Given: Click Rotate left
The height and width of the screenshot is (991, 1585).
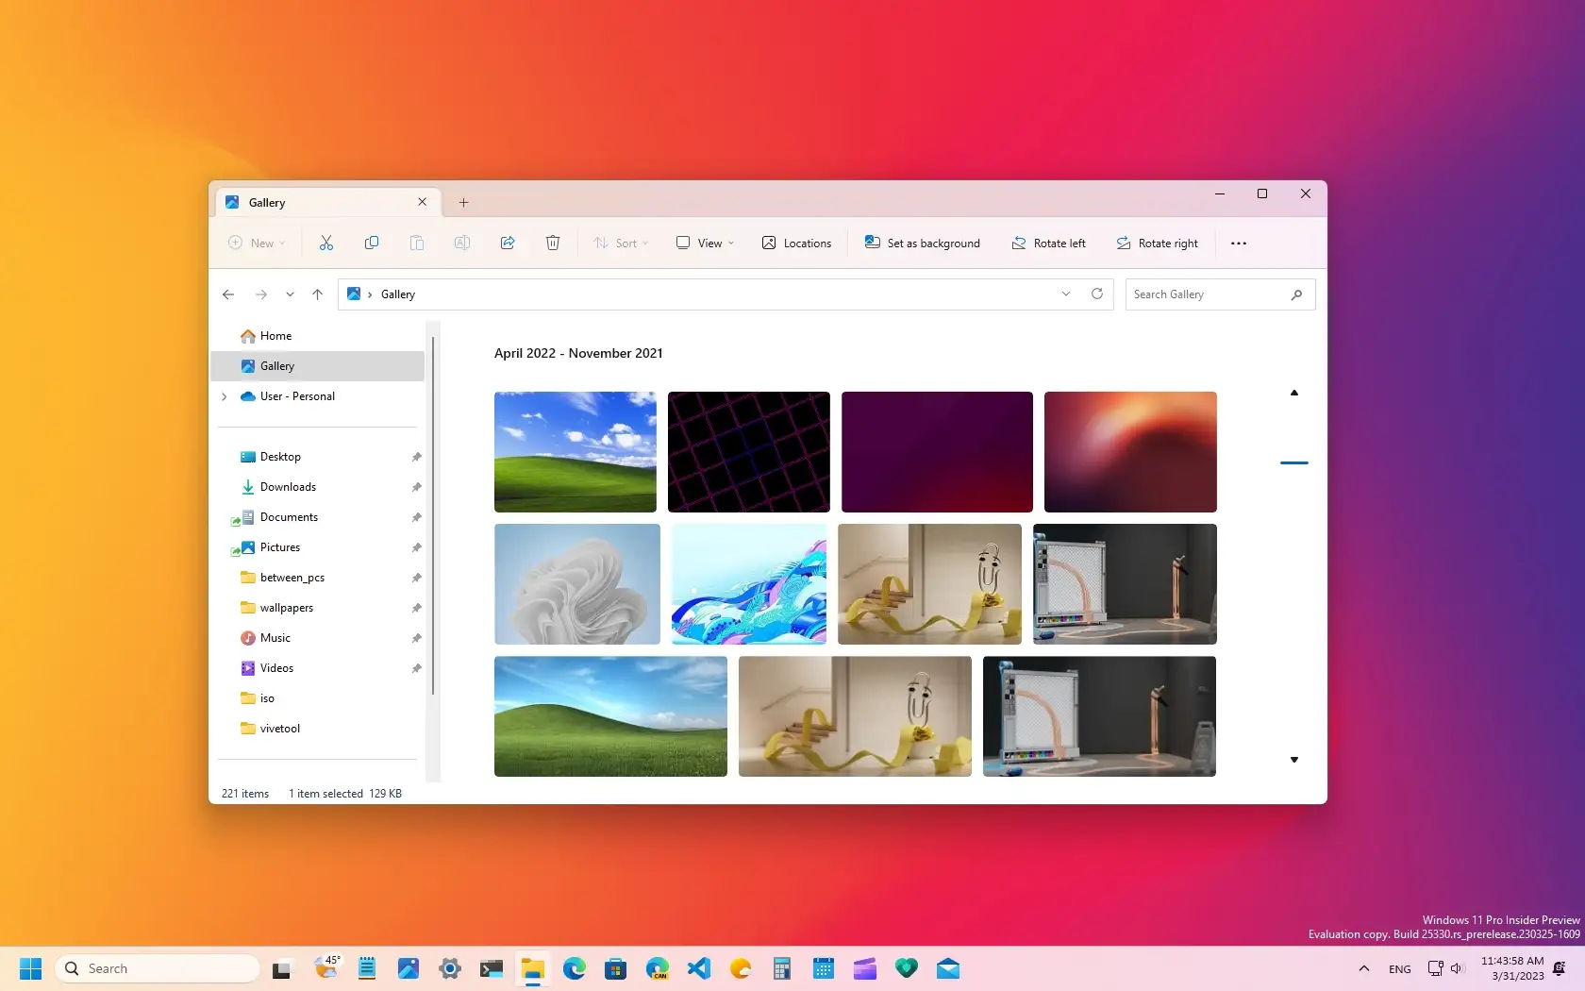Looking at the screenshot, I should coord(1048,244).
